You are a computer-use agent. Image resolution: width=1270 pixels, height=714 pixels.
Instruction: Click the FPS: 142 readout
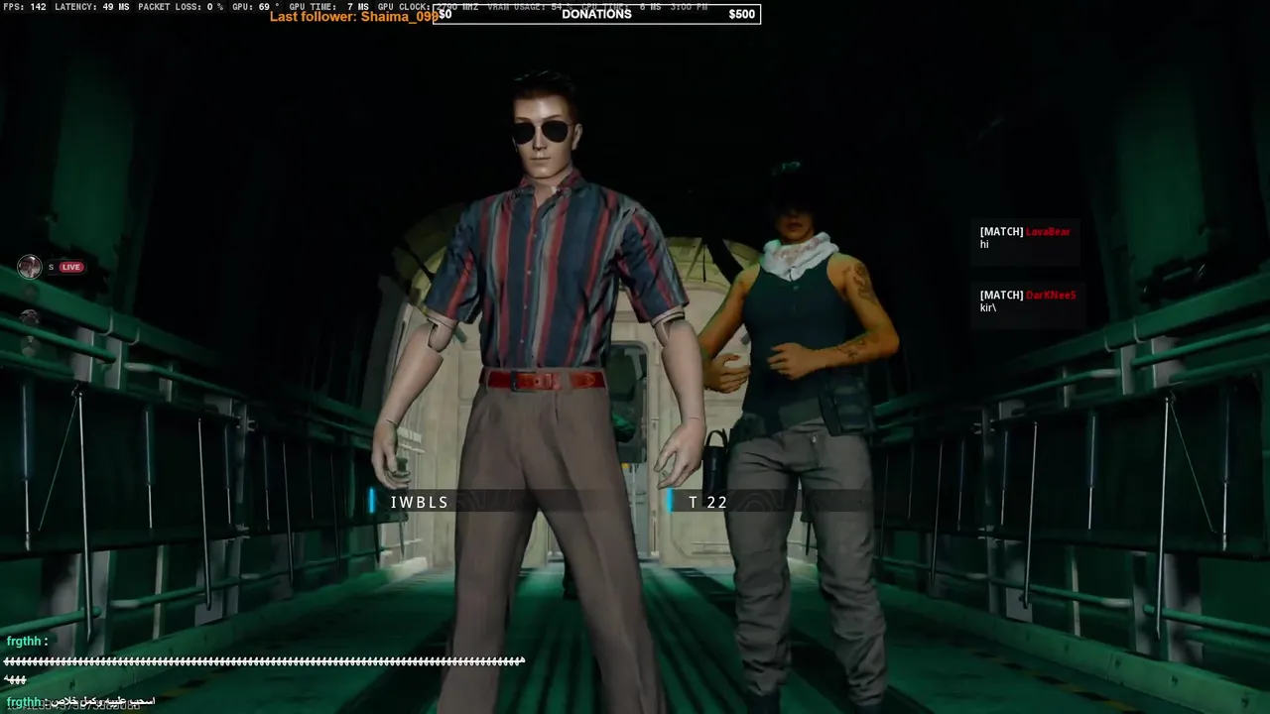point(25,7)
